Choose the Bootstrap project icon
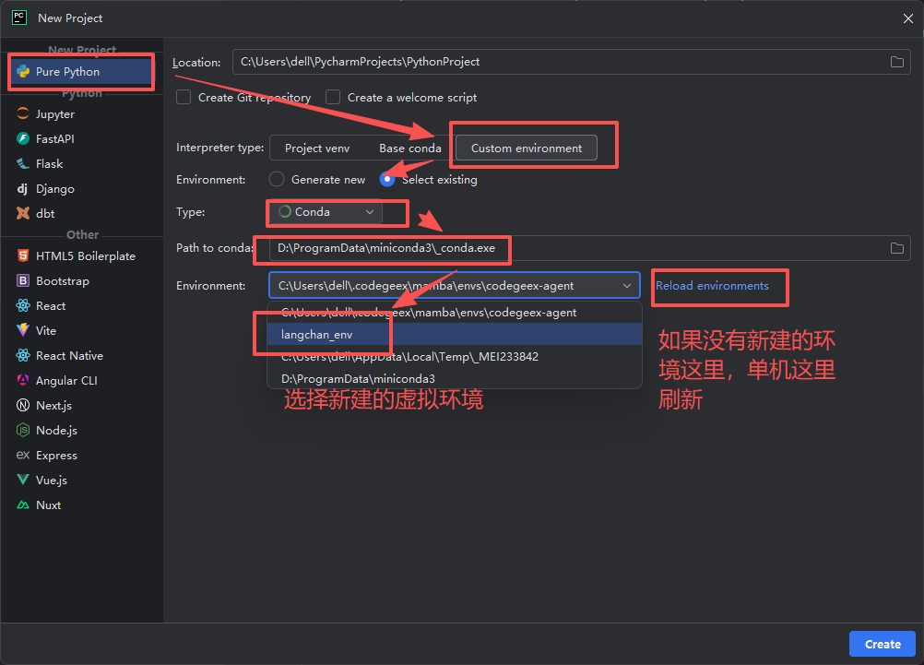This screenshot has height=665, width=924. (23, 280)
